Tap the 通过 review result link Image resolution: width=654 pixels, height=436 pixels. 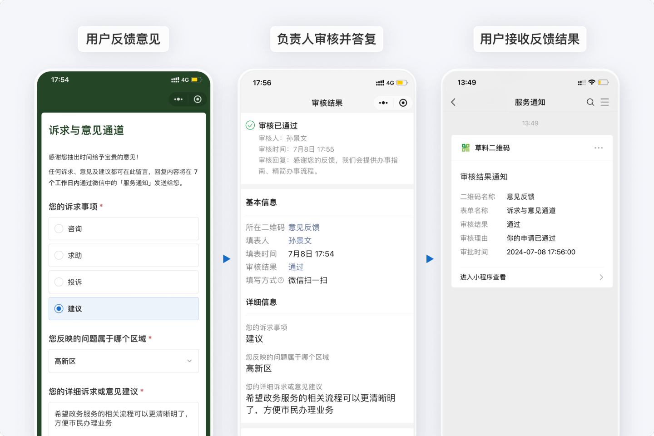point(296,267)
